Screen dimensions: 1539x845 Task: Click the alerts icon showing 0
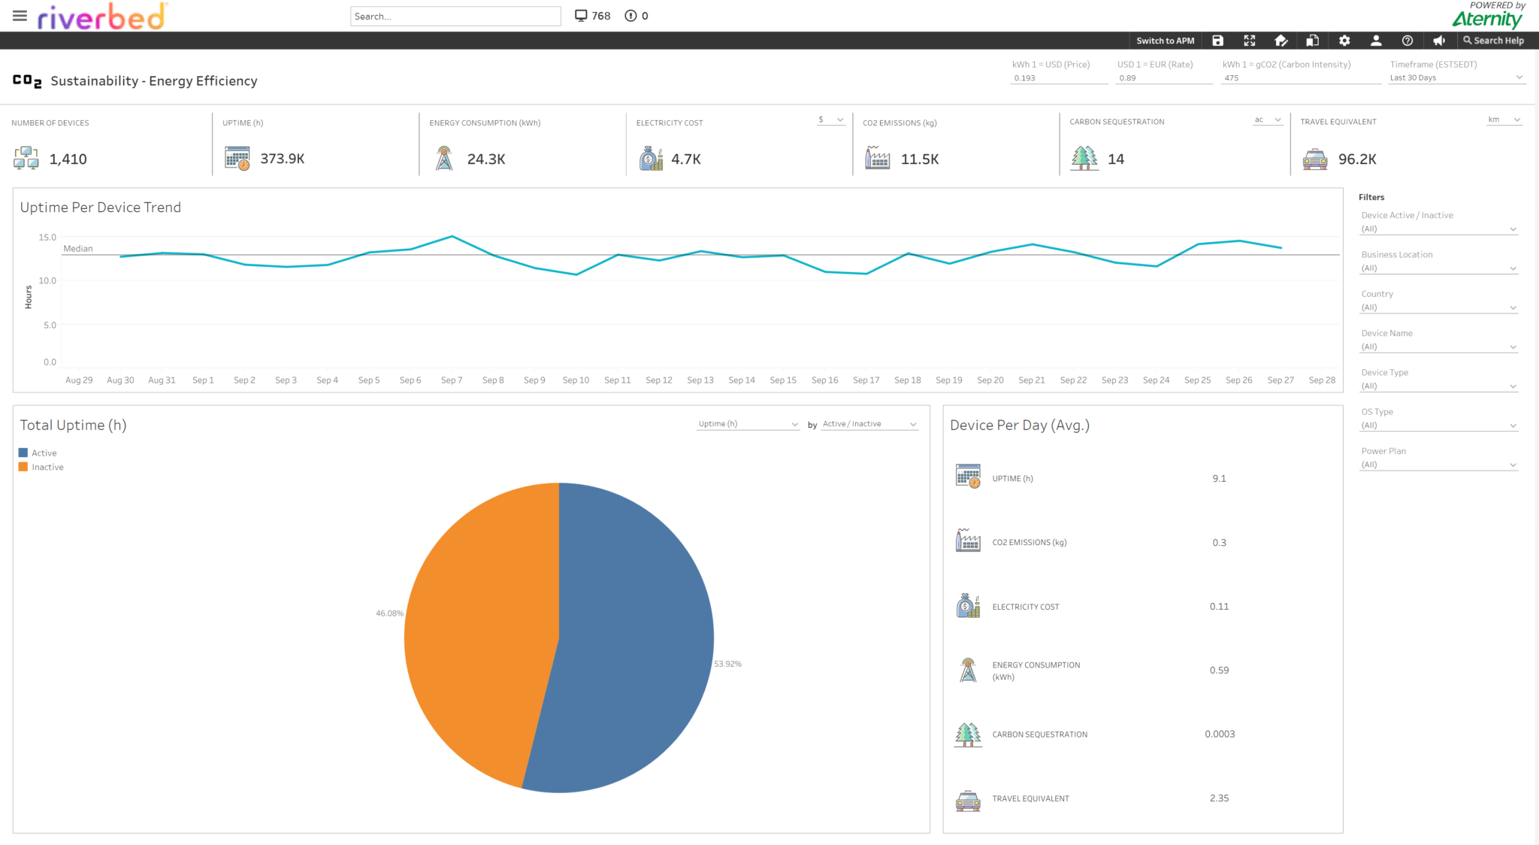coord(629,15)
